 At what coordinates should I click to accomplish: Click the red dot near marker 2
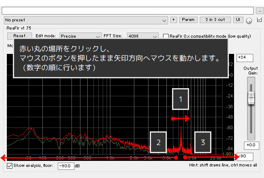176,157
